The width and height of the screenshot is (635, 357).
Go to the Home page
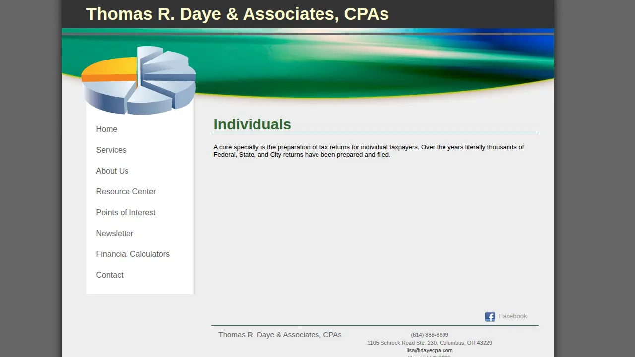[107, 129]
